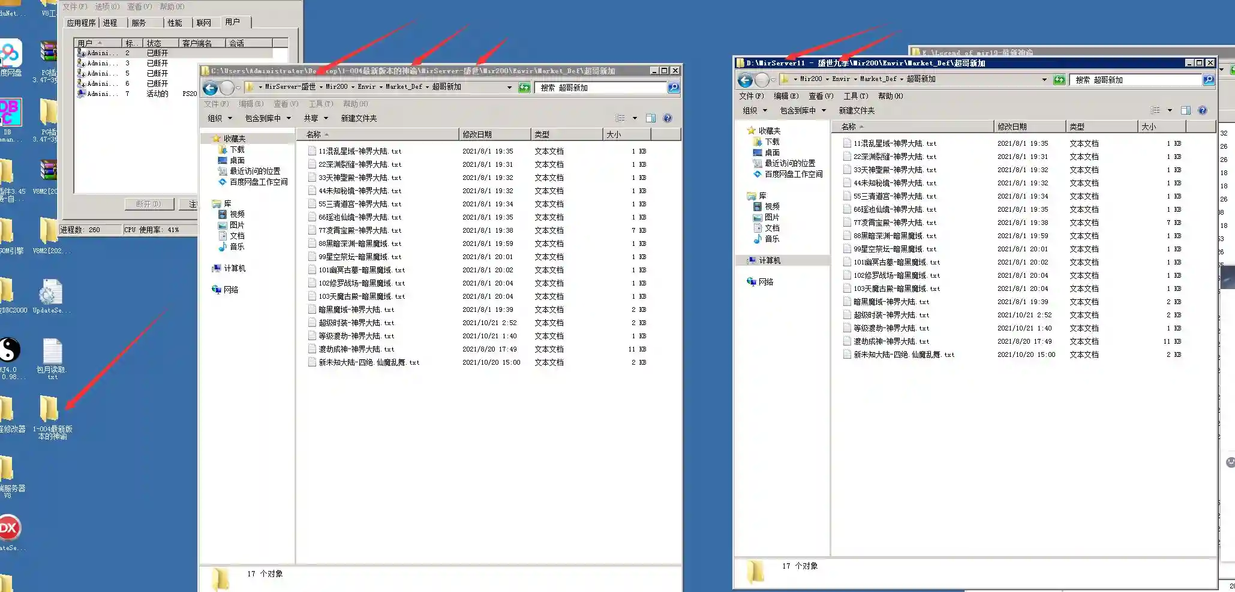The height and width of the screenshot is (592, 1235).
Task: Open 查看(V) menu in right Explorer
Action: pos(821,96)
